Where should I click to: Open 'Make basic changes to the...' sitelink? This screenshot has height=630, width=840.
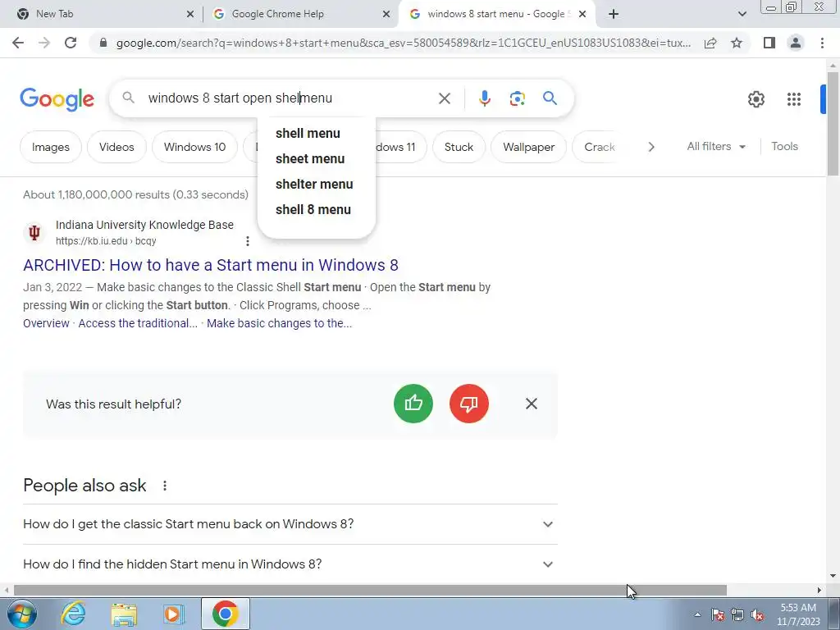click(279, 323)
